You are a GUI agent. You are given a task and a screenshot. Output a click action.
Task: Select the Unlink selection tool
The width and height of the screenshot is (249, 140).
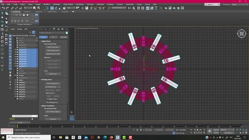(x=16, y=8)
